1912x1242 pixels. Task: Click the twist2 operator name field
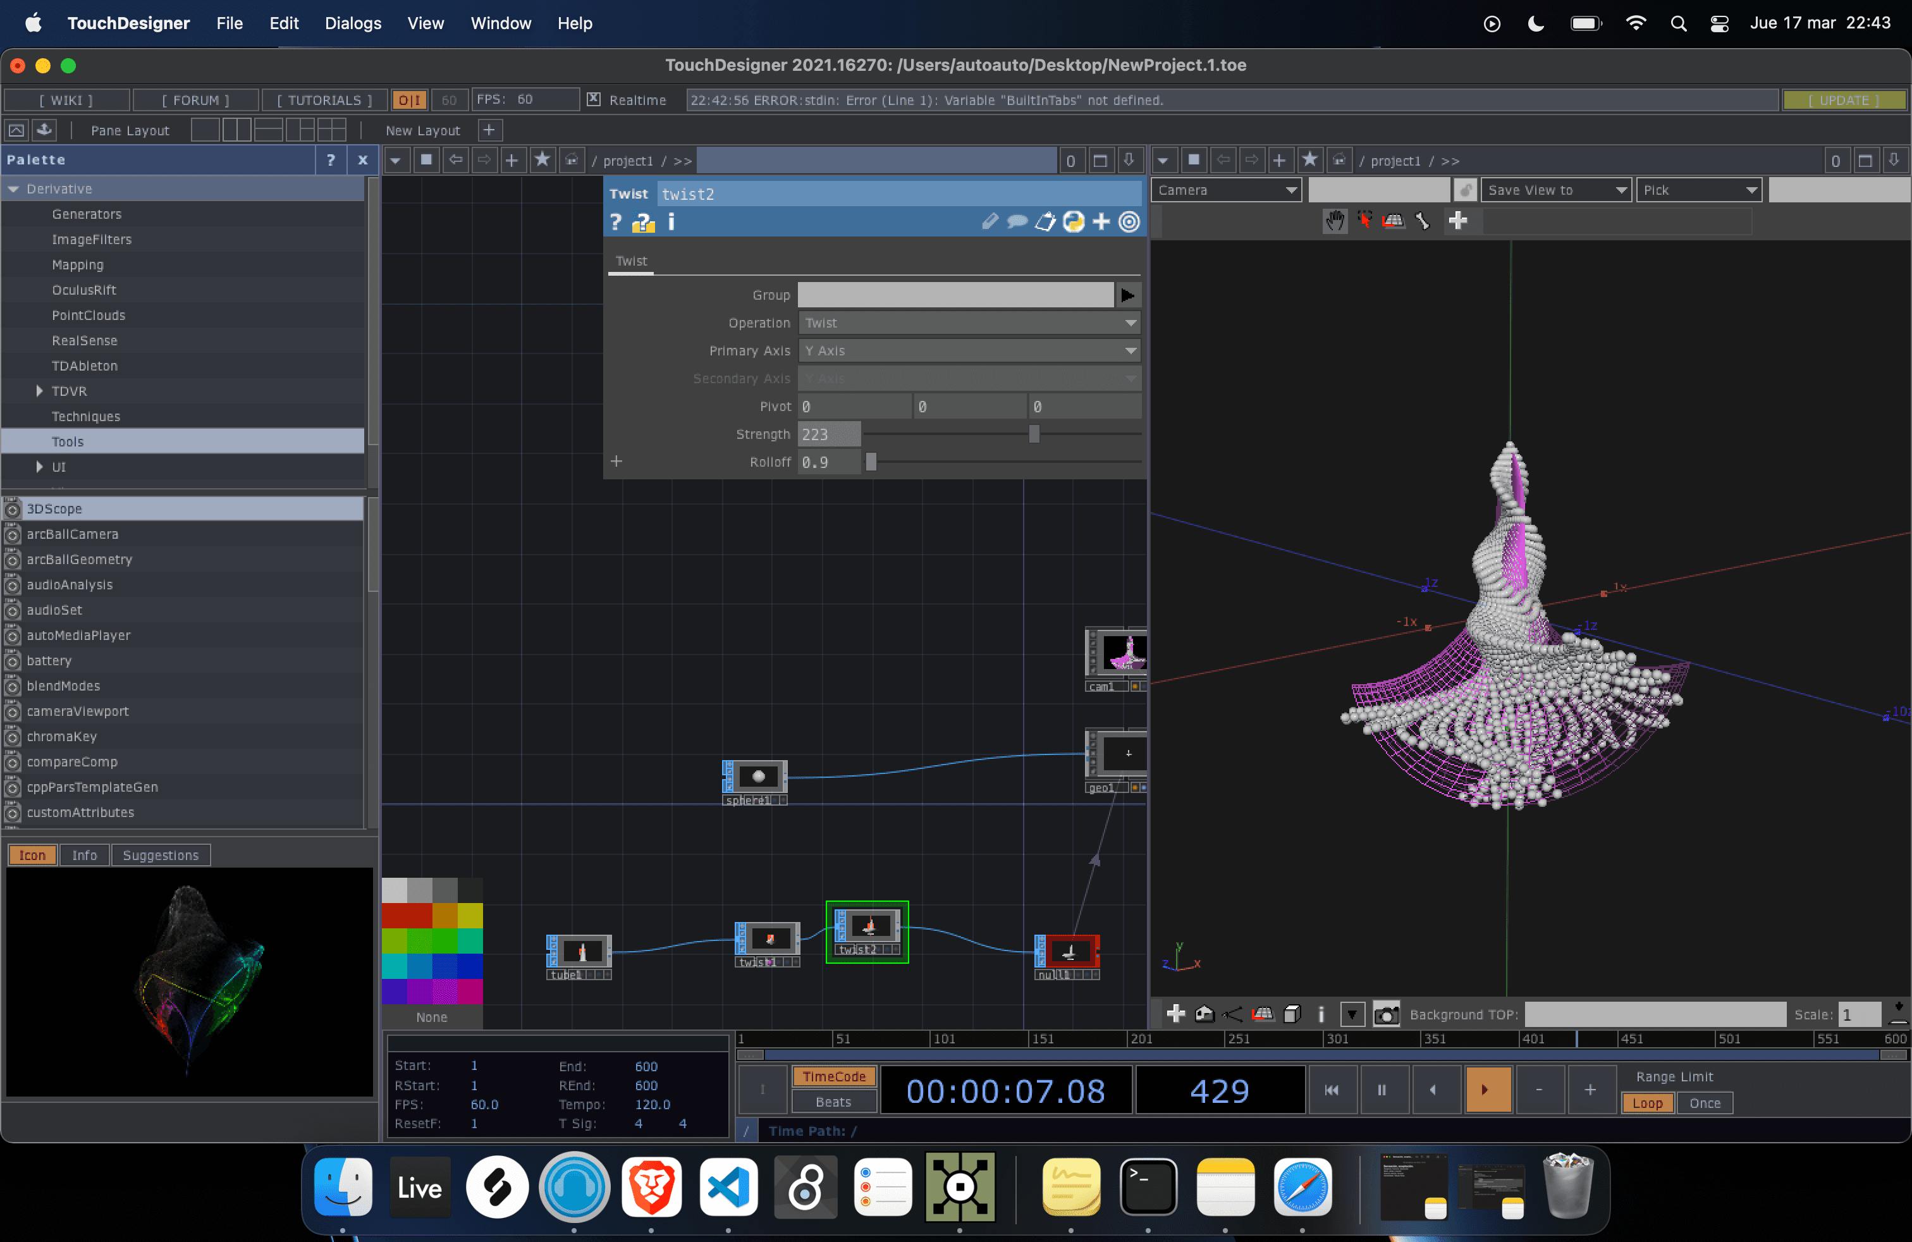[899, 194]
